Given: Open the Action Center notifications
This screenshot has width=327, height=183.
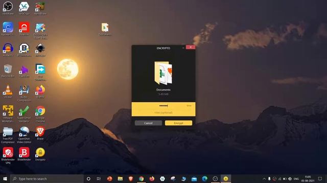Looking at the screenshot, I should pyautogui.click(x=320, y=178).
